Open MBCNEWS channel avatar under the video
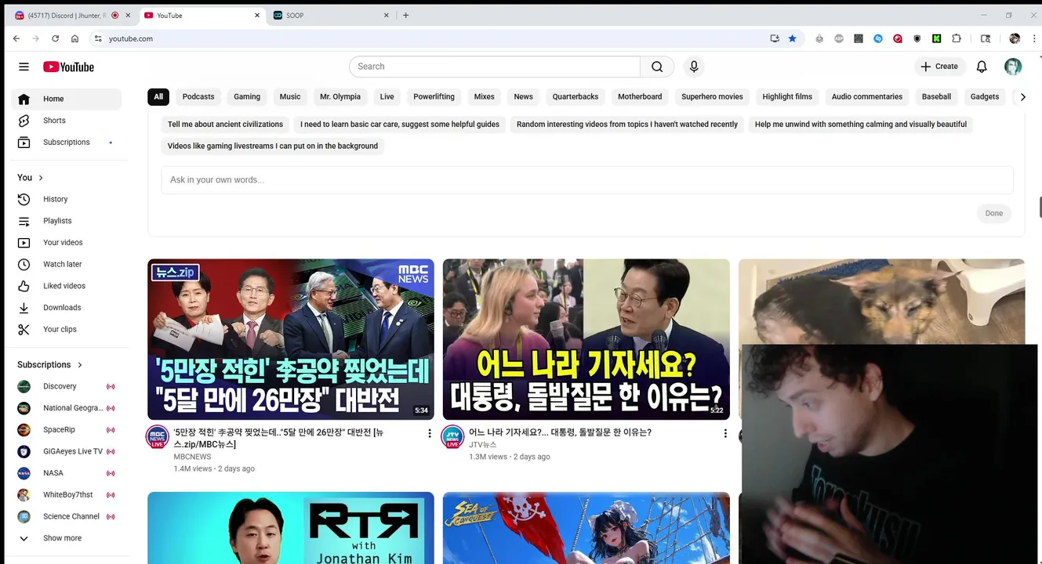Image resolution: width=1042 pixels, height=564 pixels. tap(158, 437)
